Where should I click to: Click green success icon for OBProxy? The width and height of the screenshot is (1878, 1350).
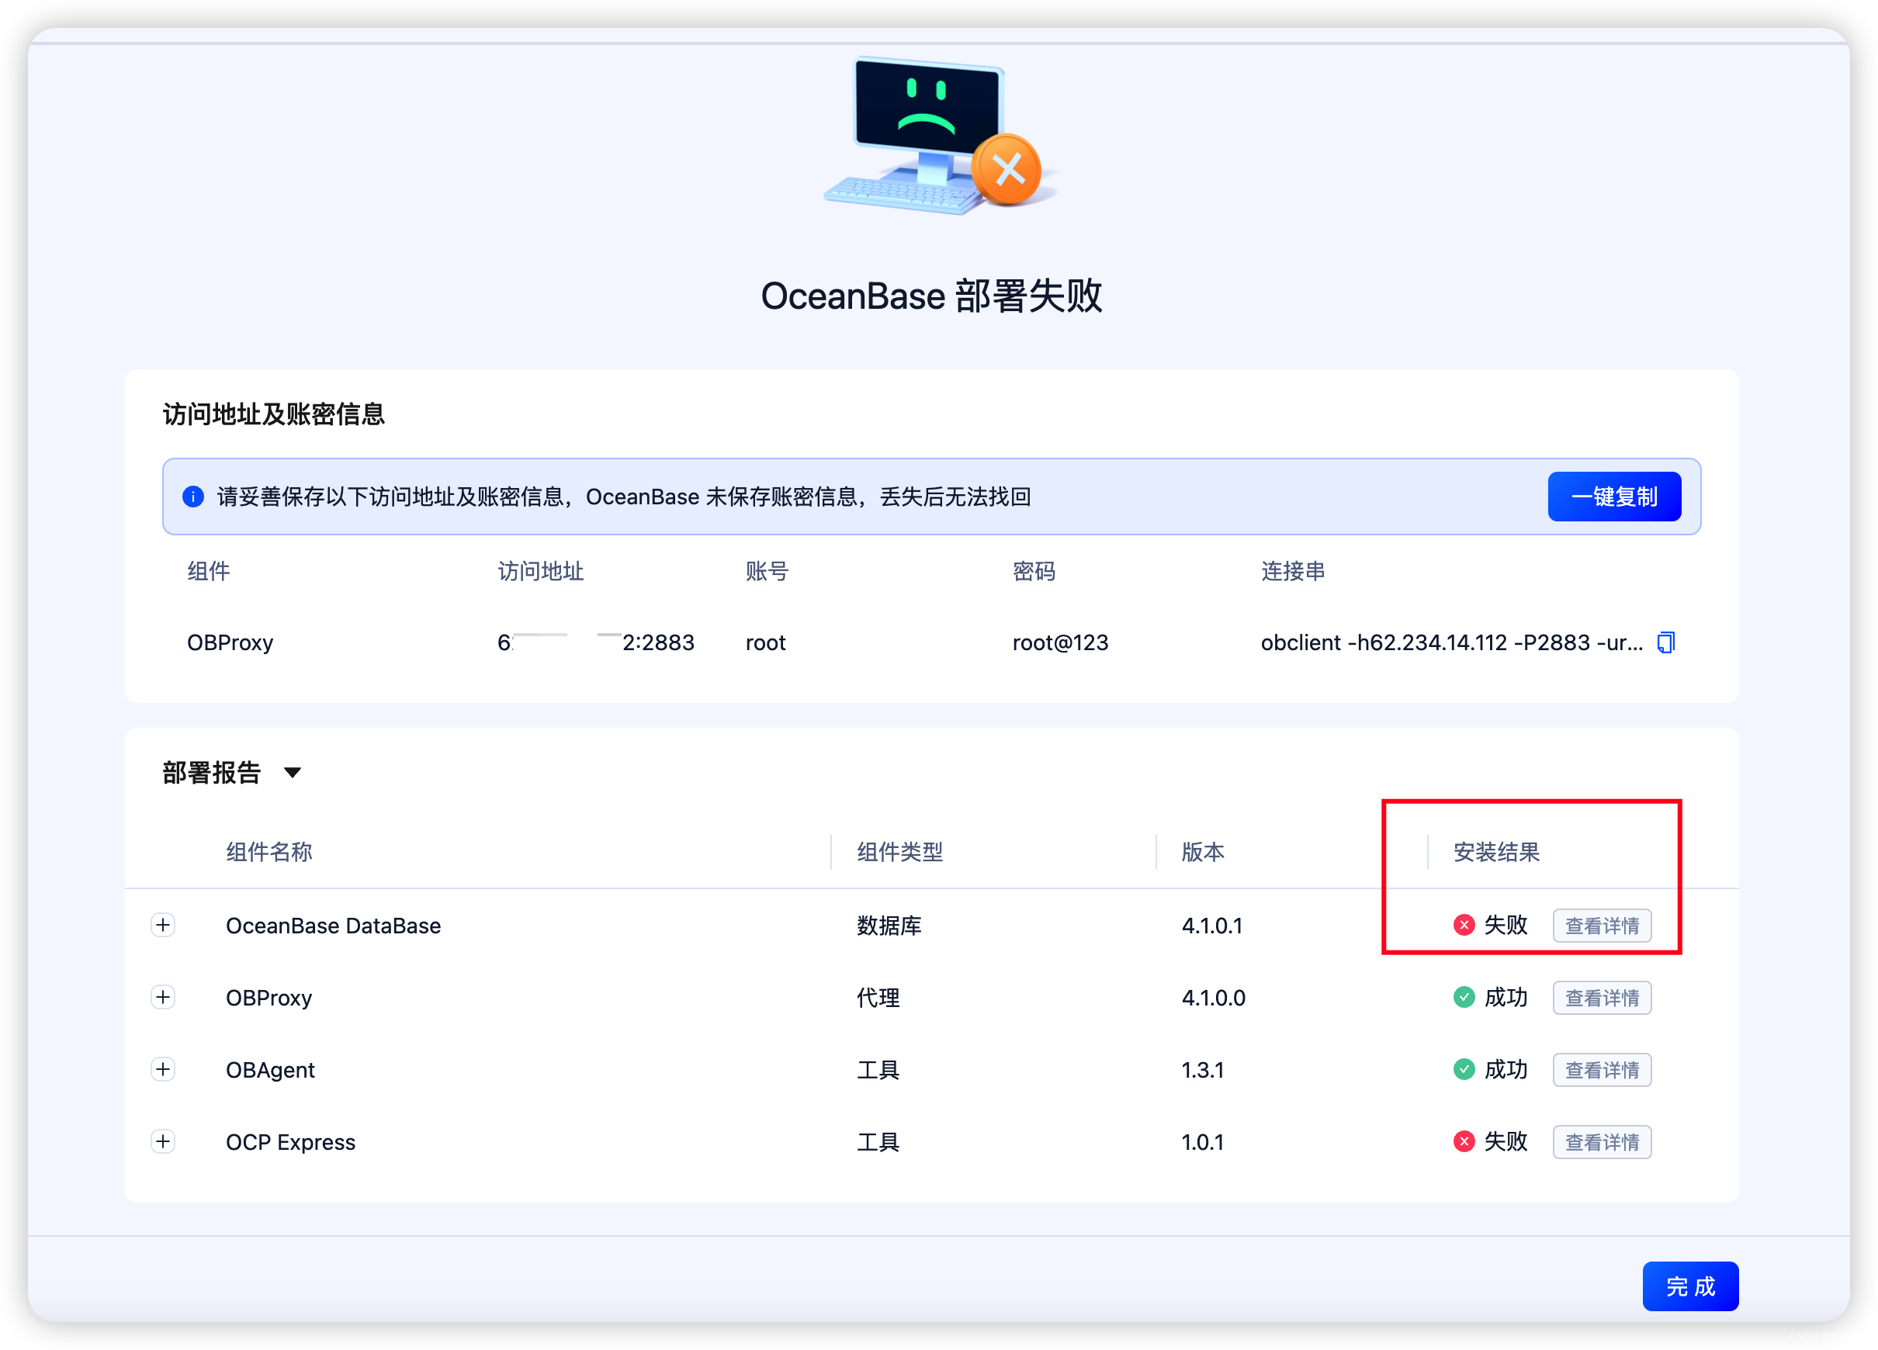(x=1464, y=996)
